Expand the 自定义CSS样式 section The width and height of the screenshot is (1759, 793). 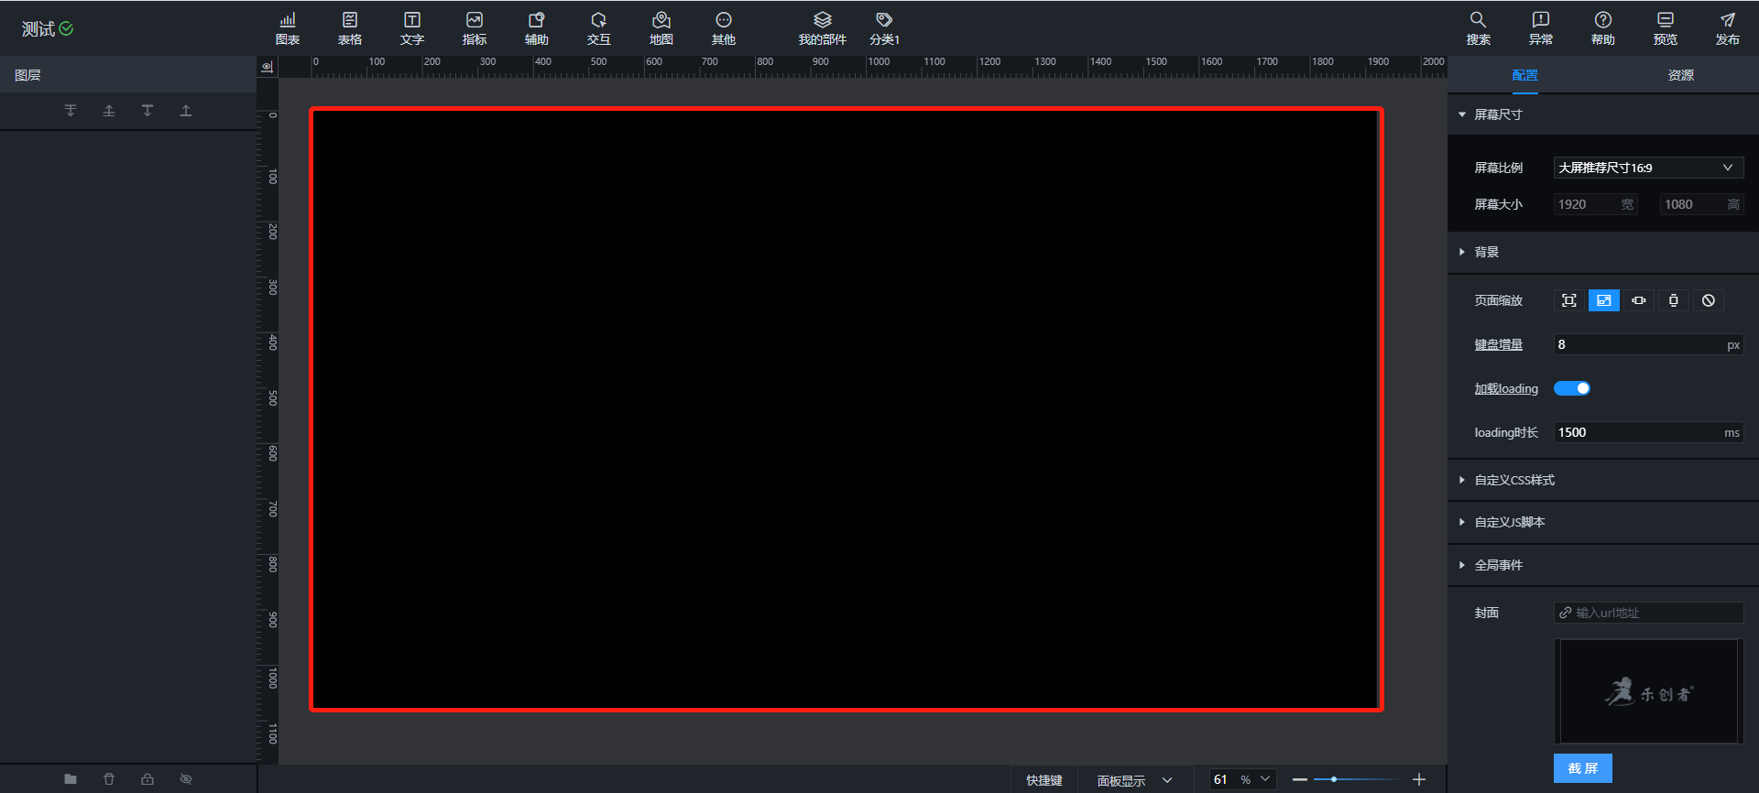[x=1513, y=480]
